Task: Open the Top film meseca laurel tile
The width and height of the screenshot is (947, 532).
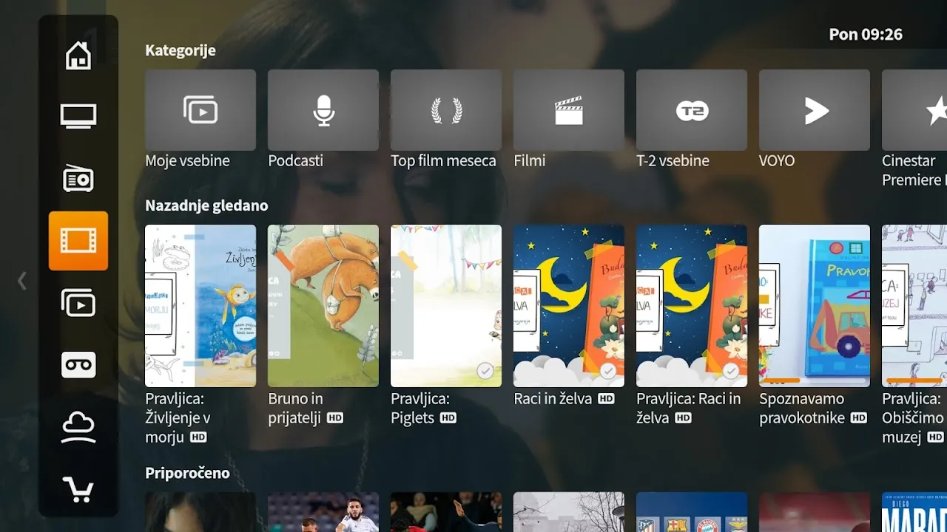Action: [x=446, y=110]
